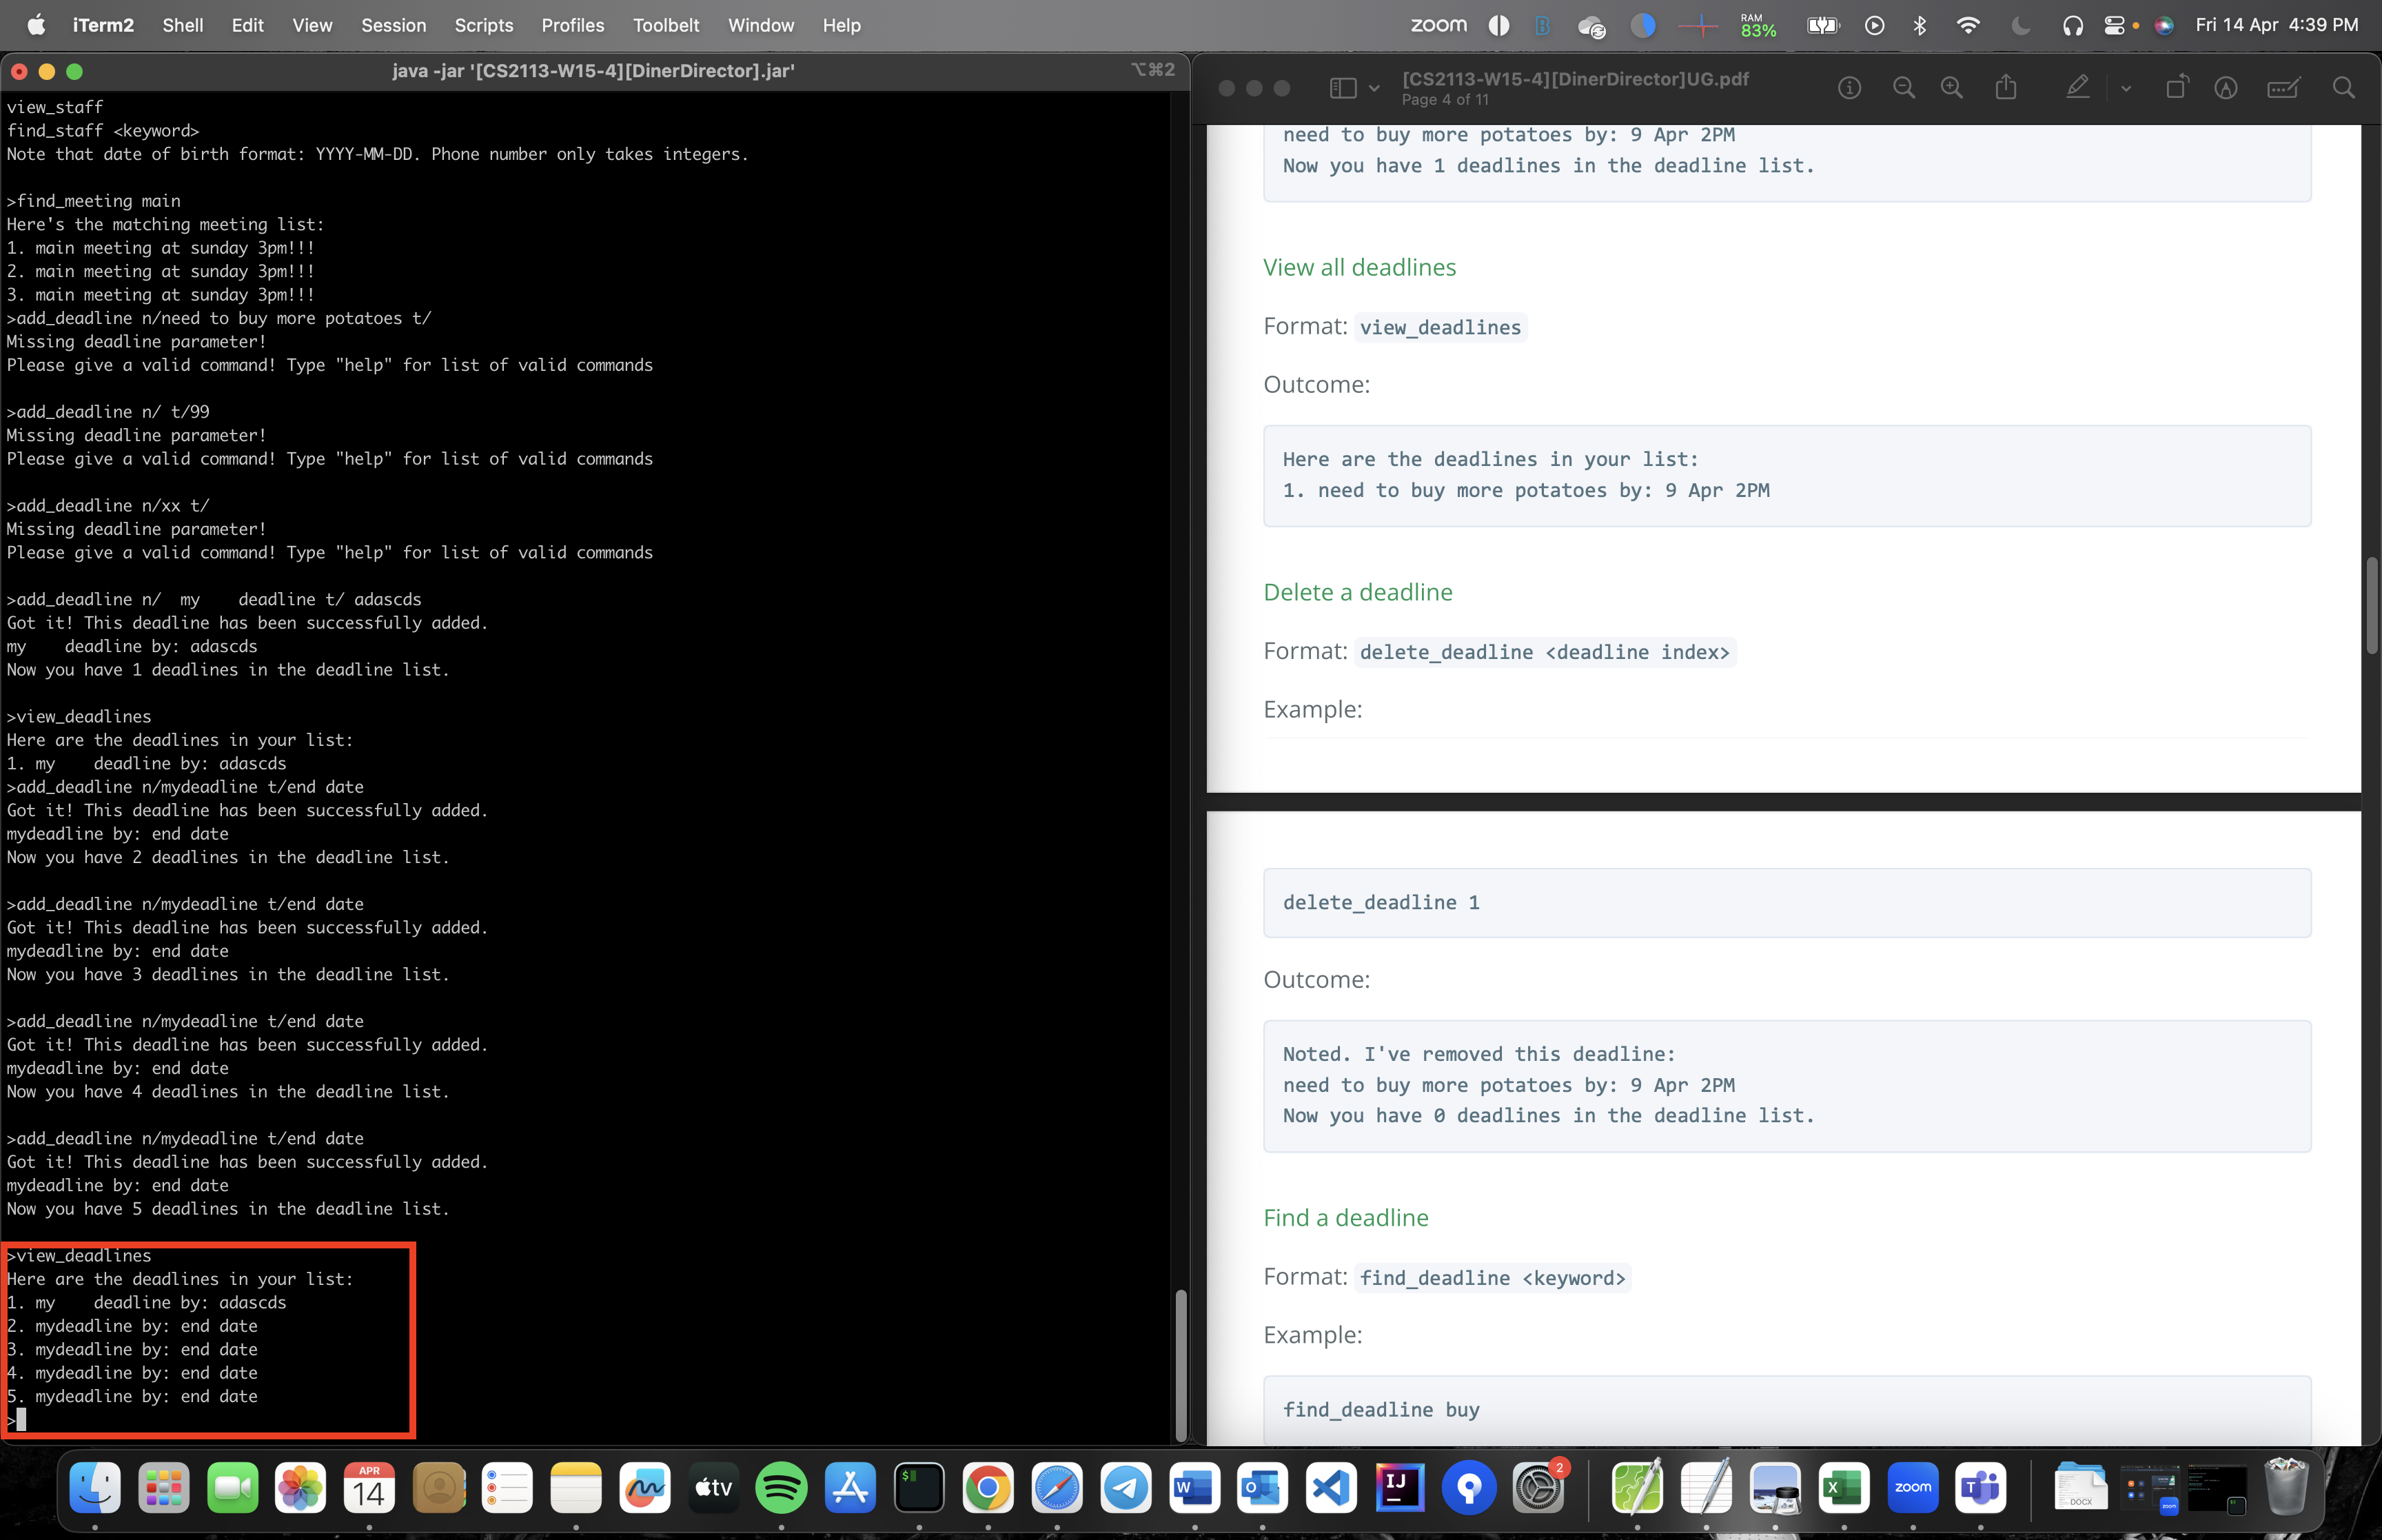Click the date and time in menu bar

point(2276,25)
